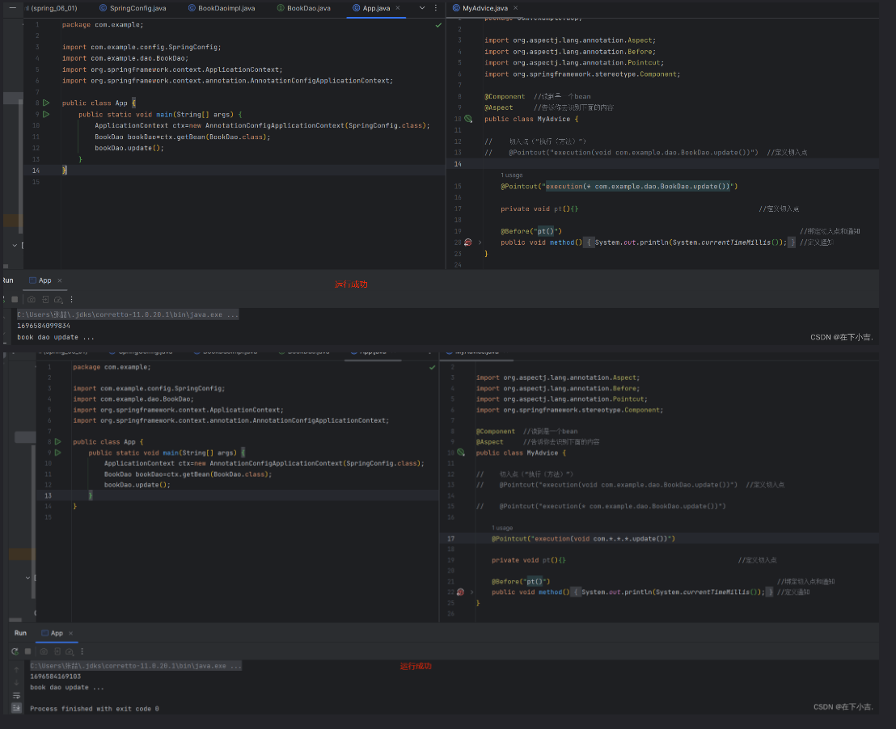Open more options in upper Run toolbar
This screenshot has width=896, height=729.
(x=71, y=299)
